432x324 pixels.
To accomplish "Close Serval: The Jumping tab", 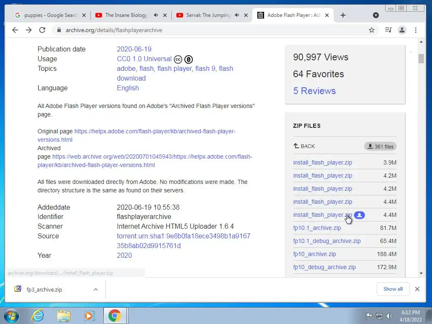I will [x=246, y=15].
